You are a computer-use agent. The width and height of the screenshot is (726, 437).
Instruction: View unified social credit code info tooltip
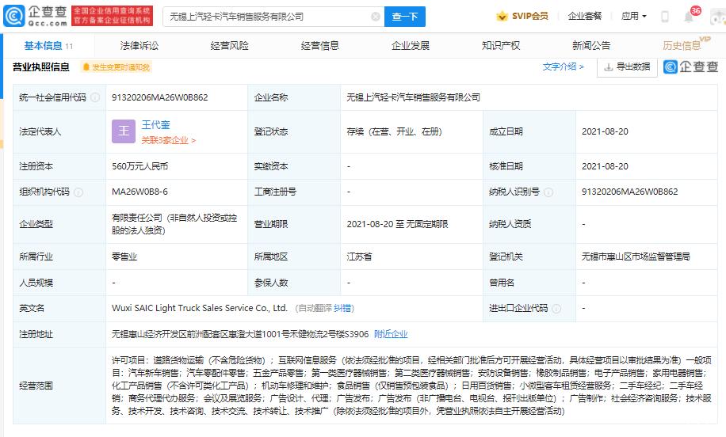[x=95, y=97]
